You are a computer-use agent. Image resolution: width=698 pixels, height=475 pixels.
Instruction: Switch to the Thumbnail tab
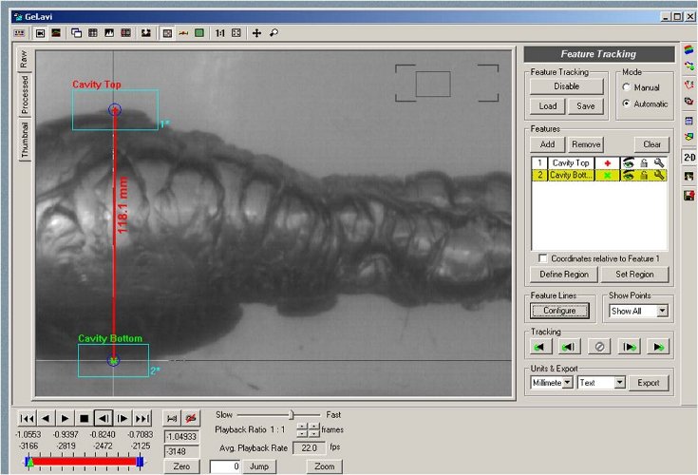coord(25,140)
